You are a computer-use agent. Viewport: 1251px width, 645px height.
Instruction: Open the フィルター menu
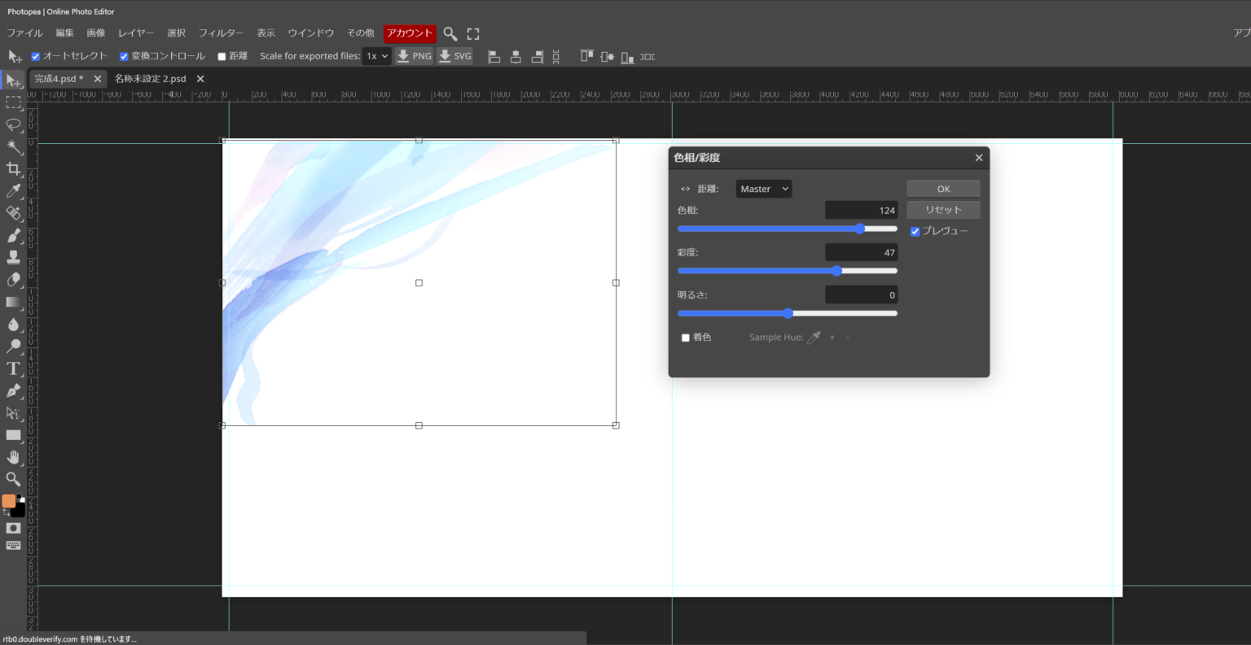221,33
